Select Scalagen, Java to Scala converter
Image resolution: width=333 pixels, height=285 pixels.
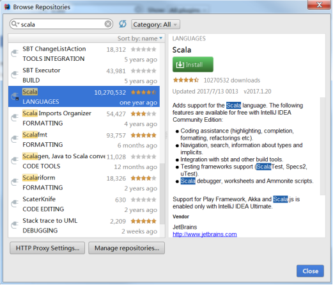(x=84, y=161)
